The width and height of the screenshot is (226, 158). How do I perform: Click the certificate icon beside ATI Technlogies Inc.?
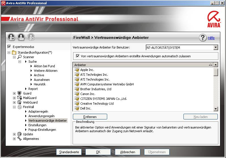pyautogui.click(x=77, y=75)
